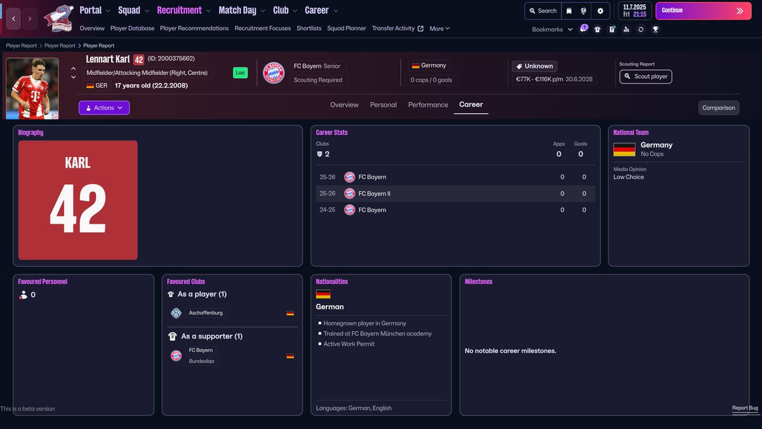Open the Match Day dropdown
The image size is (762, 429).
[x=242, y=10]
